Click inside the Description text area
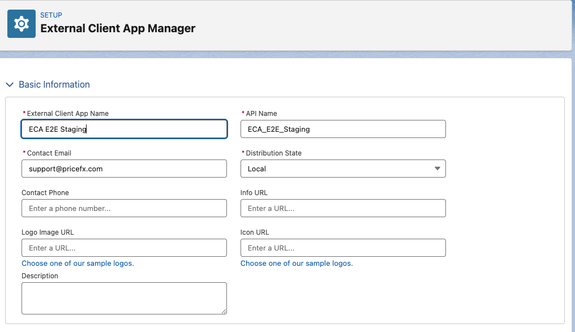Image resolution: width=575 pixels, height=332 pixels. pos(124,298)
